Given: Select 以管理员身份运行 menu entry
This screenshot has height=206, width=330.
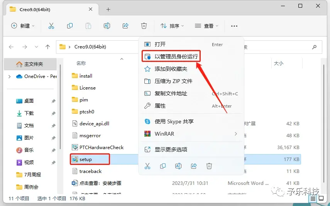Looking at the screenshot, I should pos(171,56).
